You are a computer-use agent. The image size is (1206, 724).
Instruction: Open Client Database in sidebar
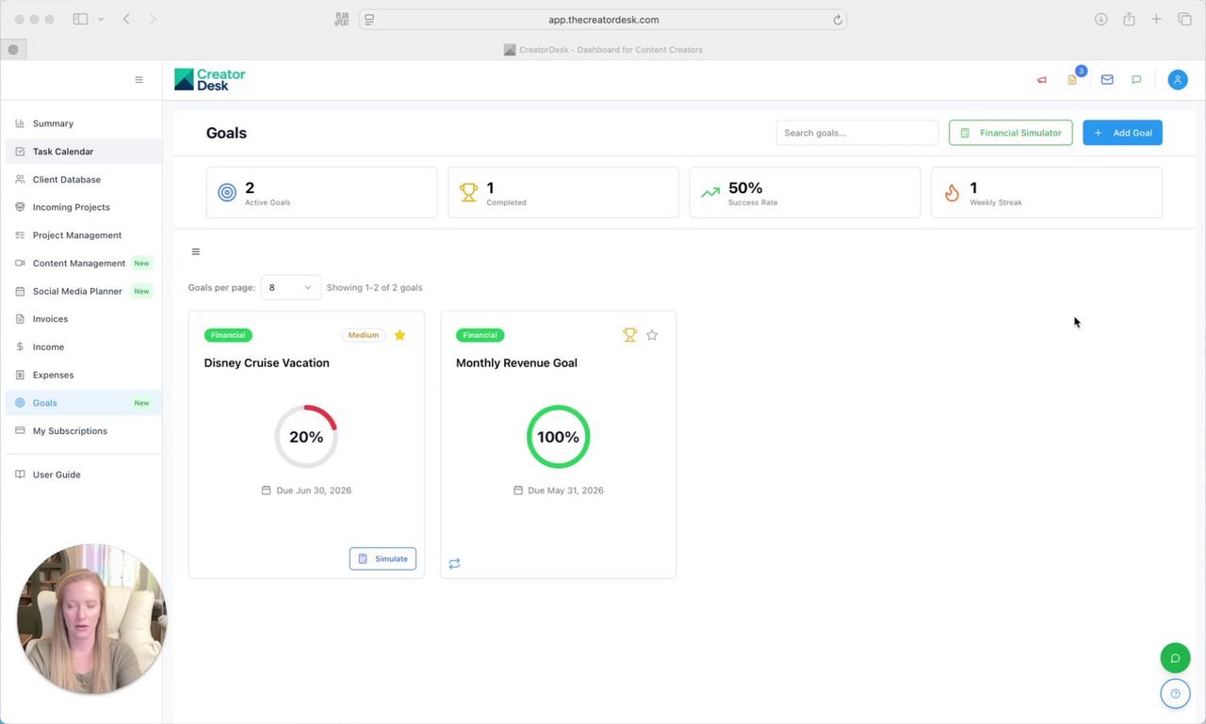(x=82, y=179)
